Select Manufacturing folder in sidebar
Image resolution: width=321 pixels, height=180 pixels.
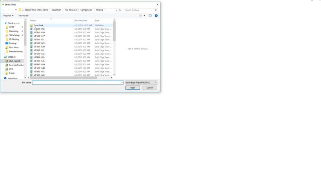click(x=16, y=52)
